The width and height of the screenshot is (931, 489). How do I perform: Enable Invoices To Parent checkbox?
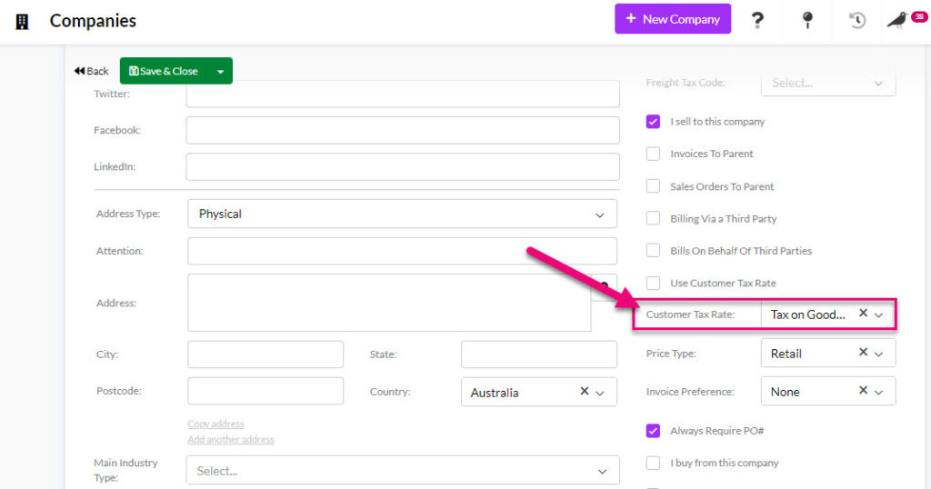point(653,154)
